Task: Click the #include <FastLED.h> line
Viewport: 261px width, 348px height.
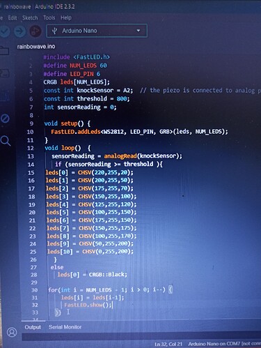Action: pyautogui.click(x=77, y=57)
